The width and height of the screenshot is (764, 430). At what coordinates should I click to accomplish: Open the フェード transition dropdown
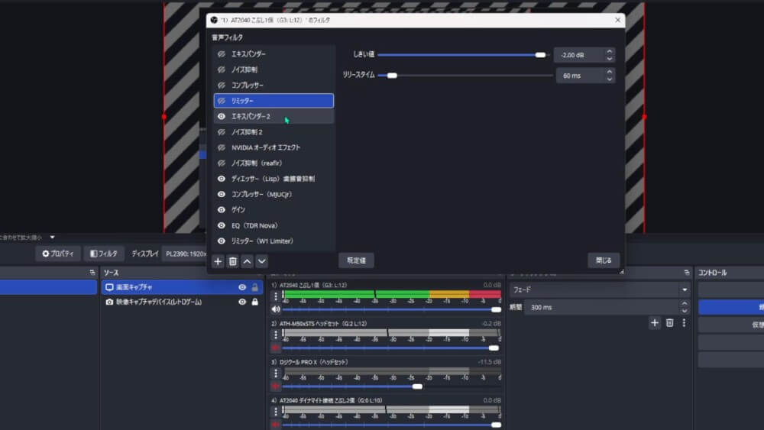pyautogui.click(x=684, y=290)
